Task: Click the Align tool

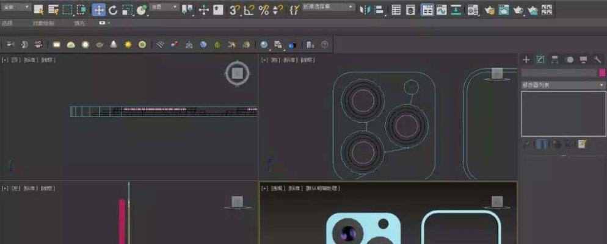Action: 379,10
